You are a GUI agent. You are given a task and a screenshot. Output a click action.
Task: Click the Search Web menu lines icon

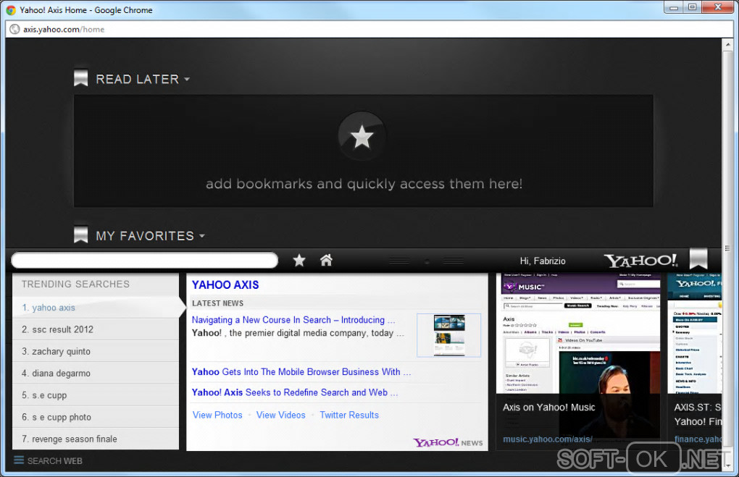[x=19, y=460]
